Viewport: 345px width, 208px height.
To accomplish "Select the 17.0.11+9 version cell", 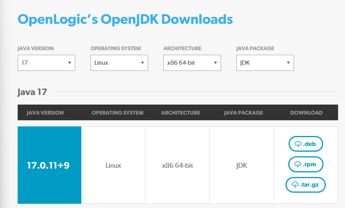I will click(50, 165).
